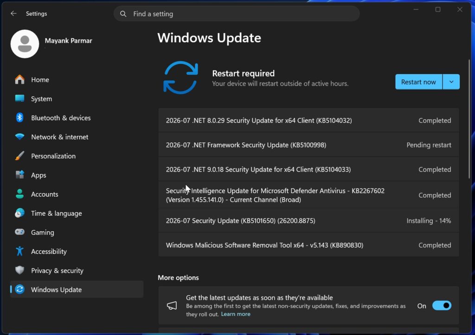Click Completed status for KB5104032
This screenshot has width=475, height=335.
[435, 121]
